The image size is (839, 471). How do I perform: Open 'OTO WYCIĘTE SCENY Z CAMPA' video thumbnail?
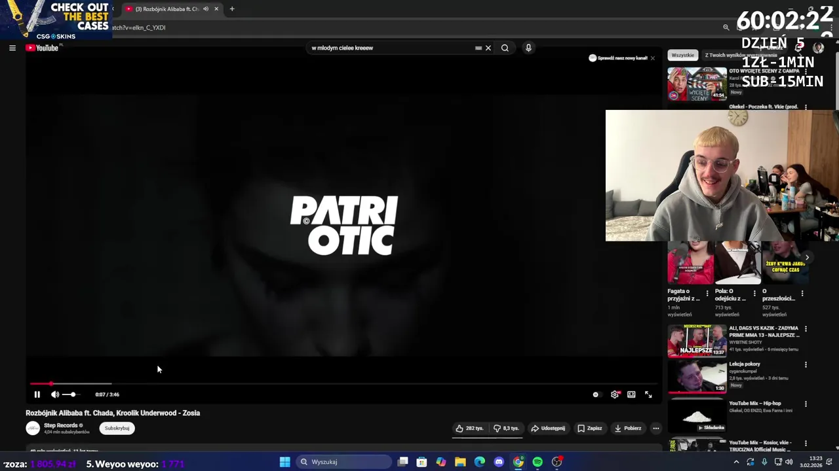(x=697, y=83)
